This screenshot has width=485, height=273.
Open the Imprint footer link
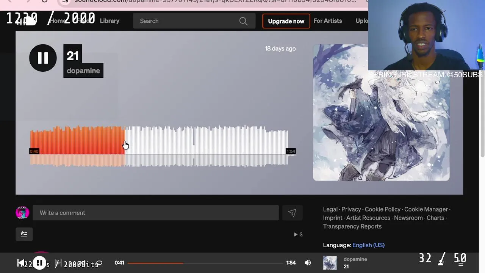[x=333, y=218]
